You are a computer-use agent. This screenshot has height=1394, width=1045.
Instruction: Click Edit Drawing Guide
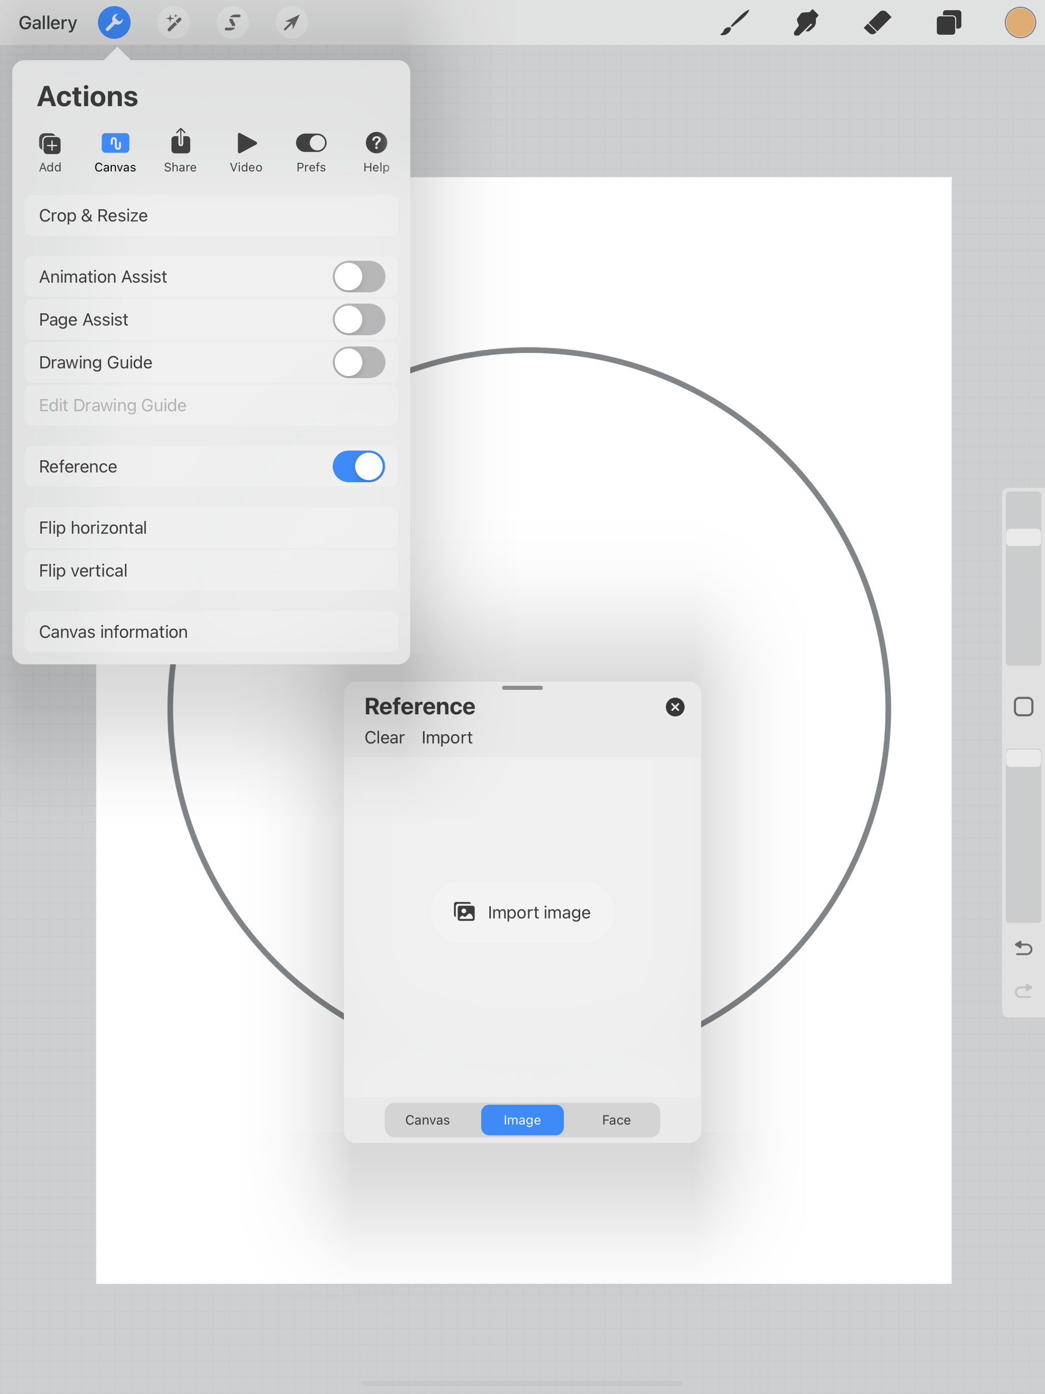(x=211, y=405)
